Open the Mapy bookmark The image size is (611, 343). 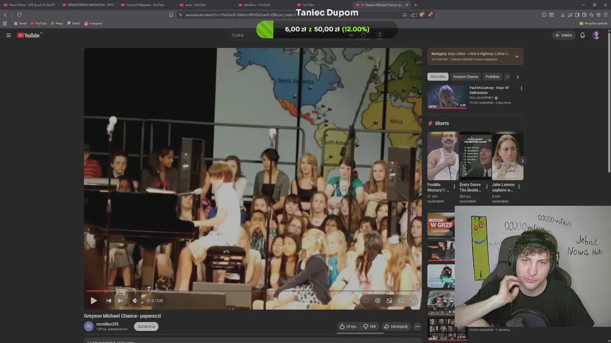(x=57, y=23)
